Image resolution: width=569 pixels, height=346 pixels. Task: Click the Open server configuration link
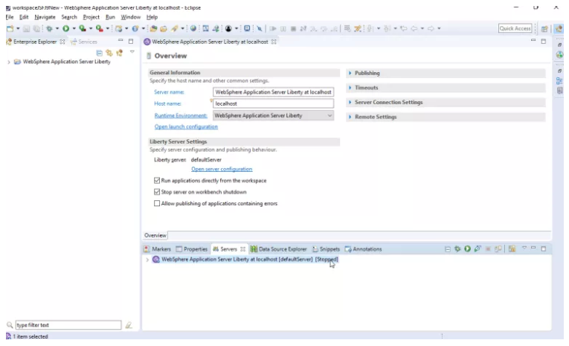coord(222,170)
